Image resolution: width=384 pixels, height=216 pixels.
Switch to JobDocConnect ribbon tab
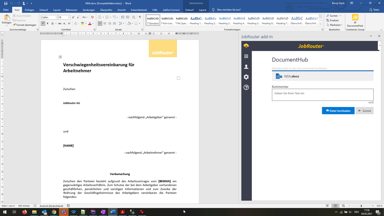click(x=171, y=10)
